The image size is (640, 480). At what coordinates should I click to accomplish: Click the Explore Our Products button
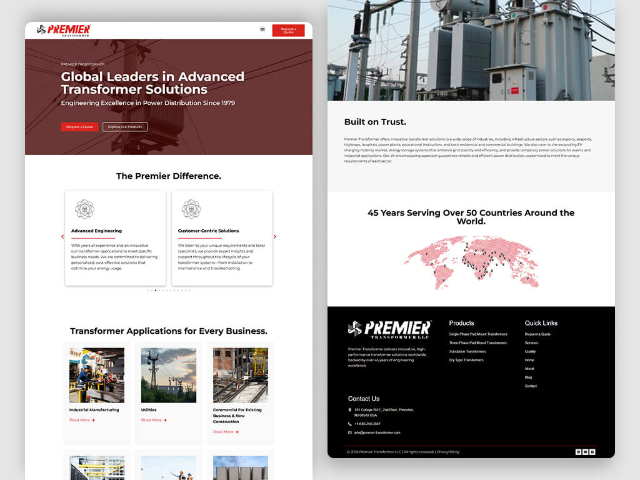pos(125,127)
